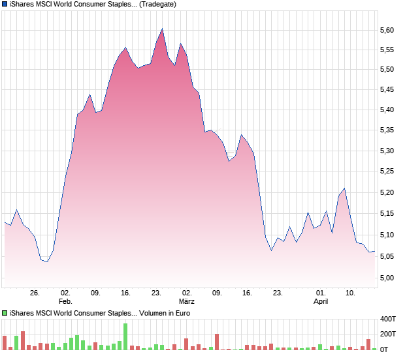Screen dimensions: 405x356
Task: Select the 400T volume axis label
Action: point(388,319)
